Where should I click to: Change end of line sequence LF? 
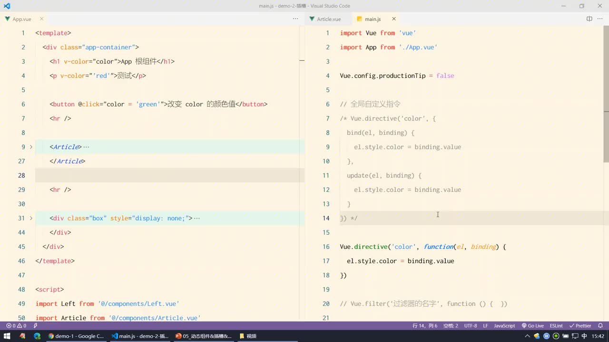(485, 326)
